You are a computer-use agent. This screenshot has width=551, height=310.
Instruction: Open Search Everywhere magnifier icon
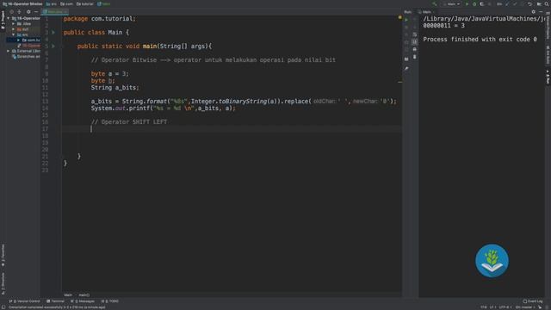click(547, 3)
